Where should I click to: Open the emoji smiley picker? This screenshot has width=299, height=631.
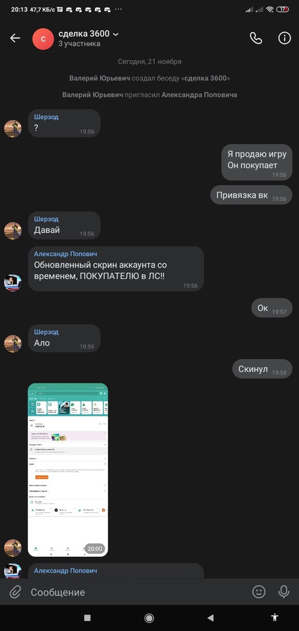(x=259, y=591)
